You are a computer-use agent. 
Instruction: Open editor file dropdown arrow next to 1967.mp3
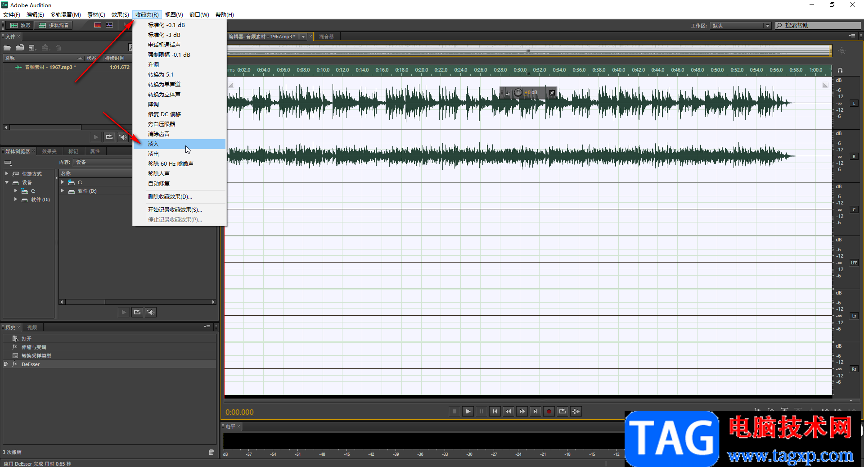click(x=303, y=36)
